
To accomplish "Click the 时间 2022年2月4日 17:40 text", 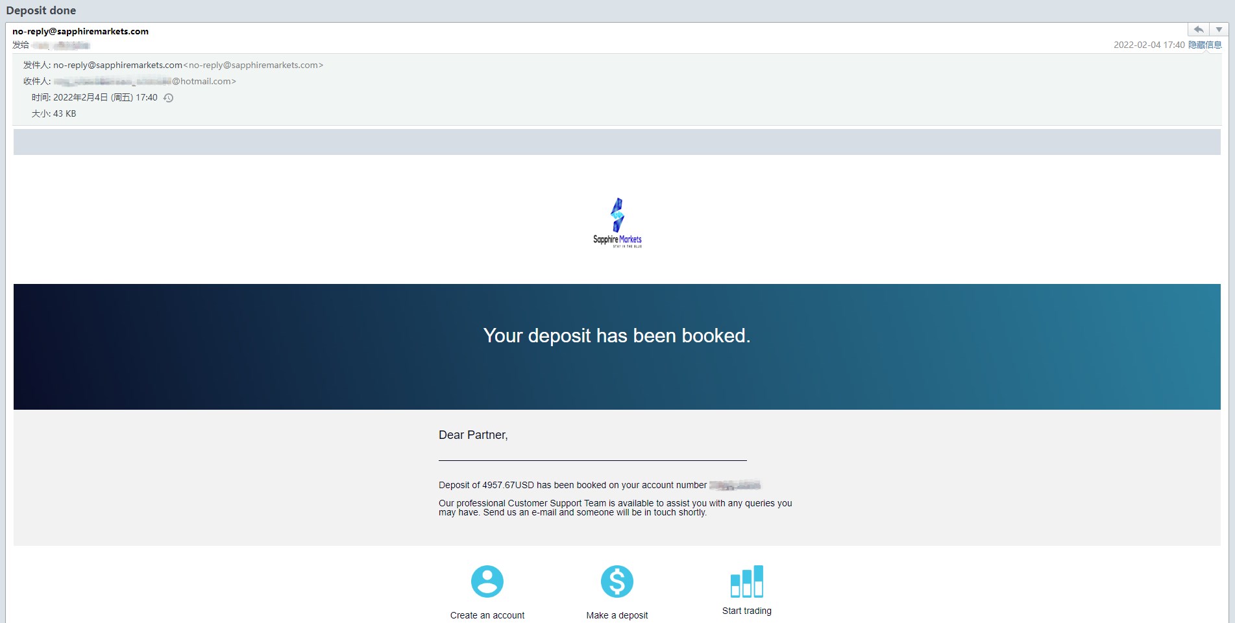I will (x=95, y=98).
